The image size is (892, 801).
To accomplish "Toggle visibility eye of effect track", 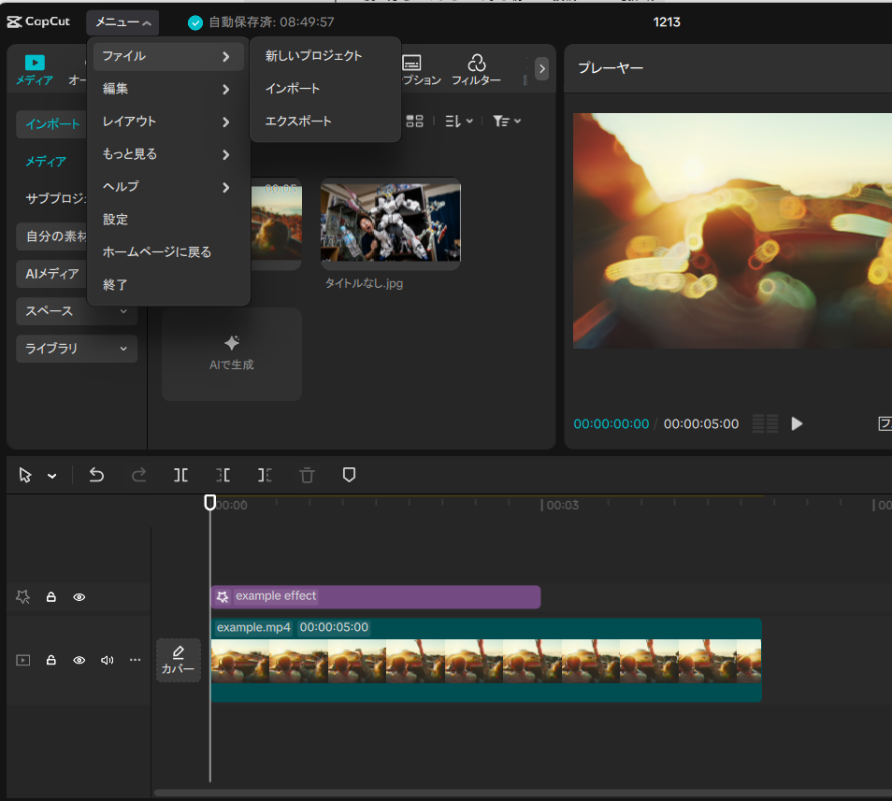I will click(79, 597).
